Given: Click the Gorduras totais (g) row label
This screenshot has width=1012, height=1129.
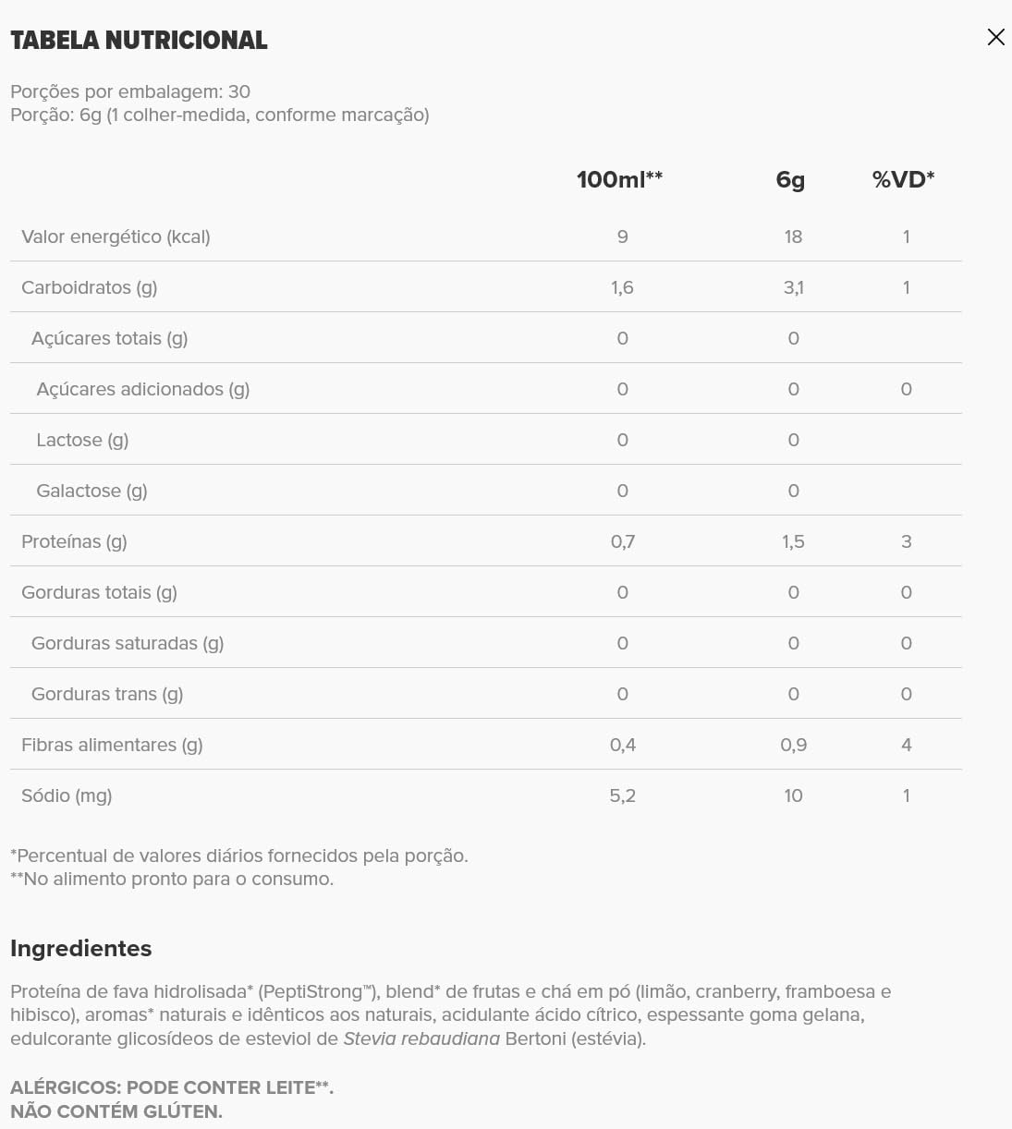Looking at the screenshot, I should pos(99,592).
